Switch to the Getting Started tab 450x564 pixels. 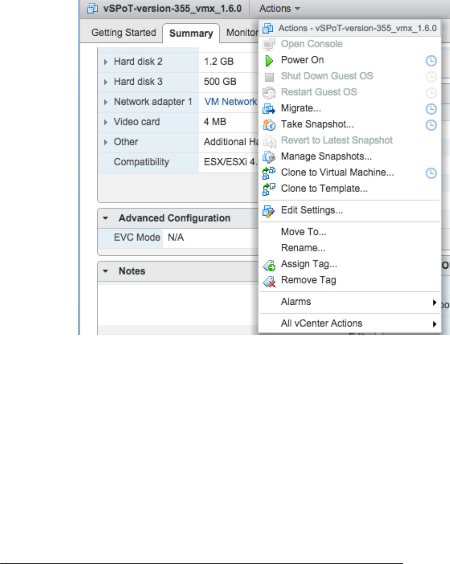point(123,33)
